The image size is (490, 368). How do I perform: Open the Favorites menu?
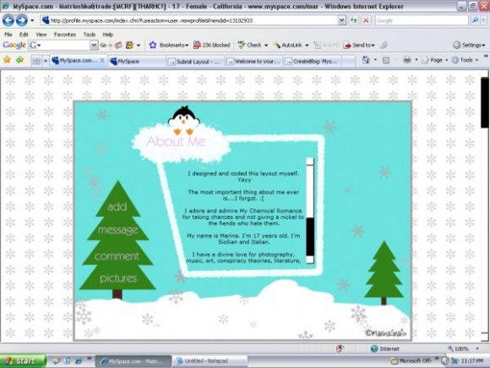(65, 35)
